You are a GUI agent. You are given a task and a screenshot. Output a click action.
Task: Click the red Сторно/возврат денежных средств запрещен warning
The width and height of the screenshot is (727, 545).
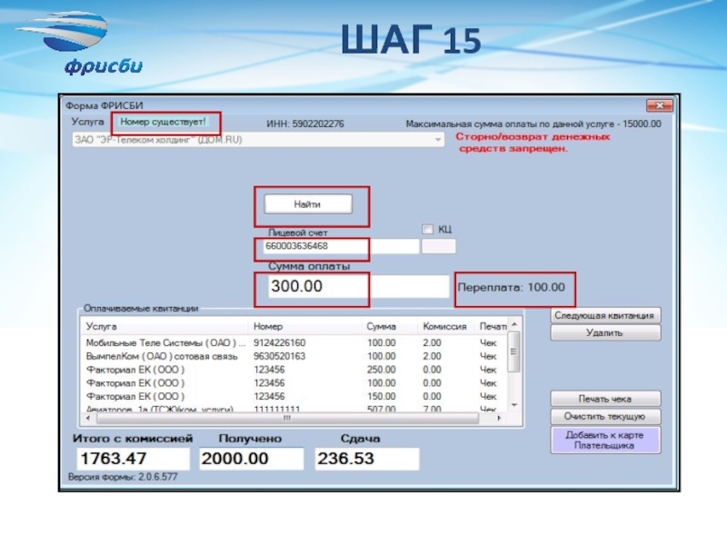533,143
